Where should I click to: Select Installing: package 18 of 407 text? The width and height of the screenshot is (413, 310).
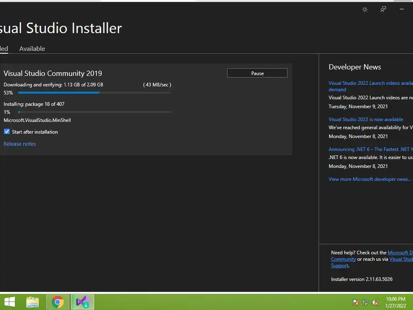pyautogui.click(x=34, y=104)
